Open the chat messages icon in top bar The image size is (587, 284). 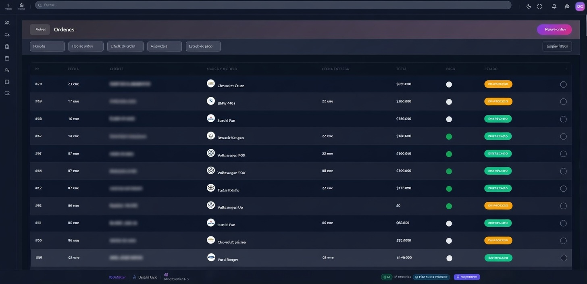pyautogui.click(x=567, y=6)
